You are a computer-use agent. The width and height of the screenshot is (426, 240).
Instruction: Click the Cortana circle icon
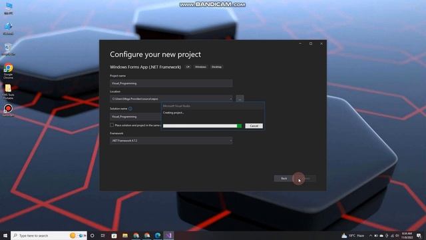point(92,235)
